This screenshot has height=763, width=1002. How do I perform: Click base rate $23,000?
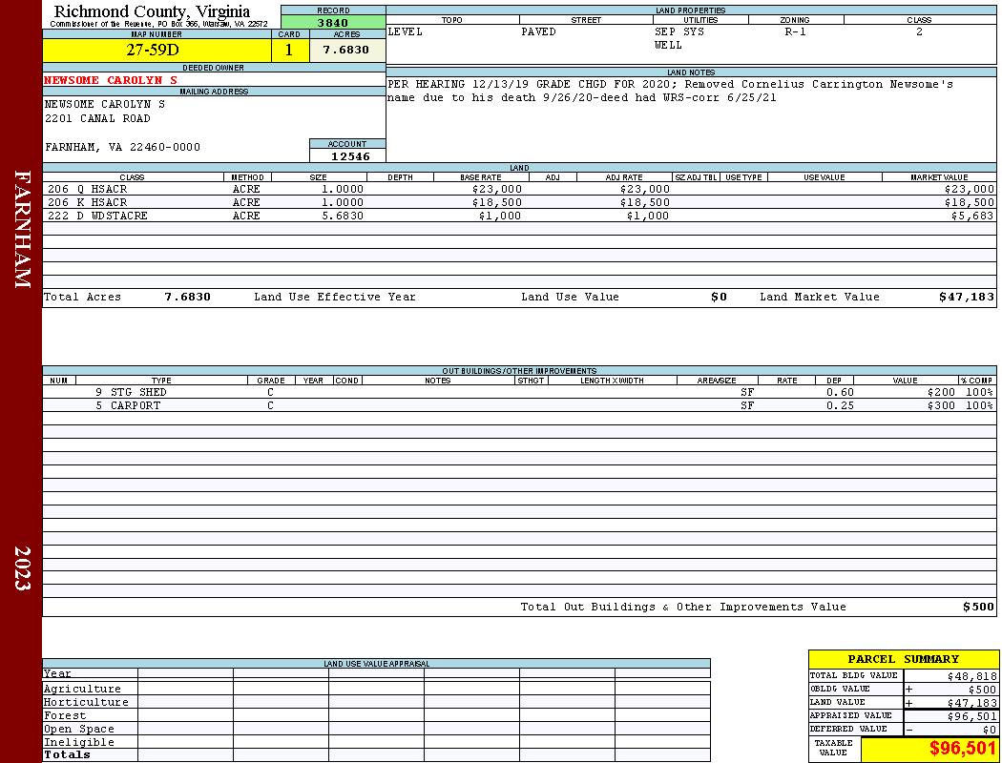[497, 190]
